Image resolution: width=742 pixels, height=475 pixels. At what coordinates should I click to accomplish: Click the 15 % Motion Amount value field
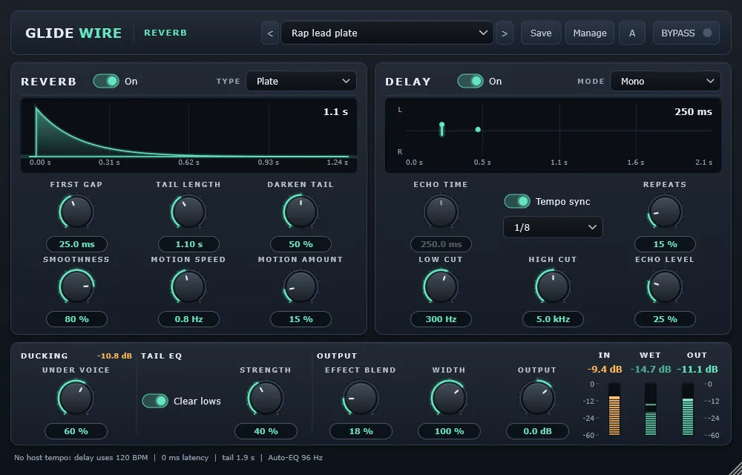coord(301,319)
